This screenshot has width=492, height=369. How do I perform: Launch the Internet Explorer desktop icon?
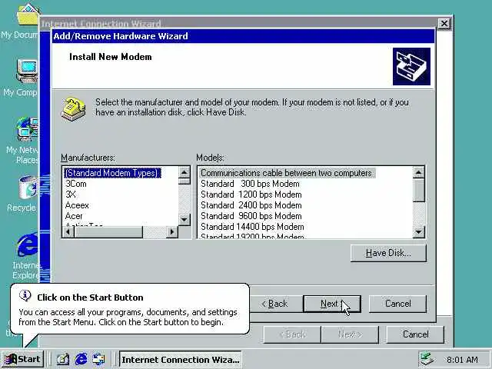[28, 244]
